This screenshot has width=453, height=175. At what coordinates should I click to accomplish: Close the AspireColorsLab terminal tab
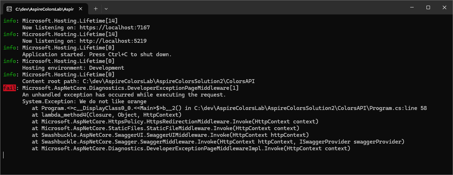[82, 8]
